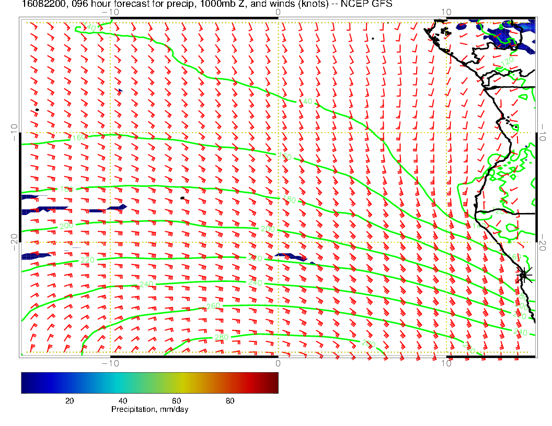The height and width of the screenshot is (426, 552).
Task: Click the 280 contour line label
Action: point(222,338)
